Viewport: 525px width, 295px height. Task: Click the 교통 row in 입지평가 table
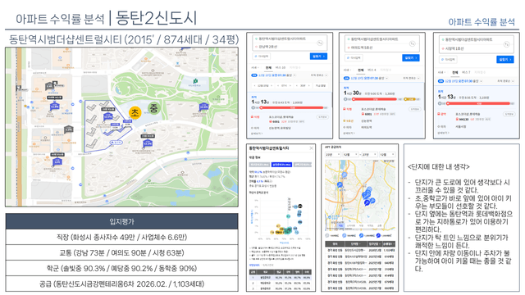click(x=122, y=253)
